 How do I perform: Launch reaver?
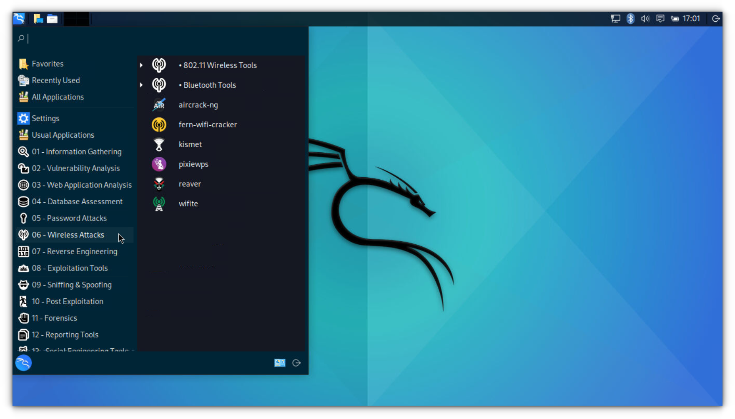pyautogui.click(x=190, y=183)
